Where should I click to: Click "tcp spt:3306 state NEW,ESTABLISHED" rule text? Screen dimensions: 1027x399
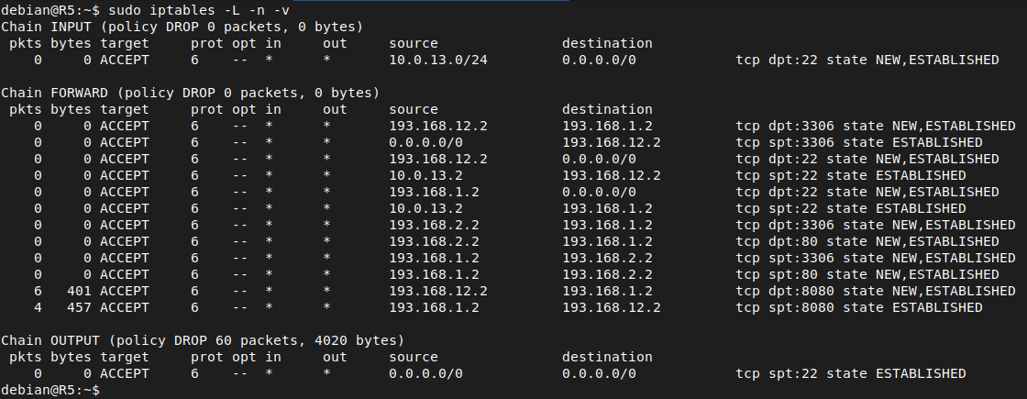coord(876,258)
